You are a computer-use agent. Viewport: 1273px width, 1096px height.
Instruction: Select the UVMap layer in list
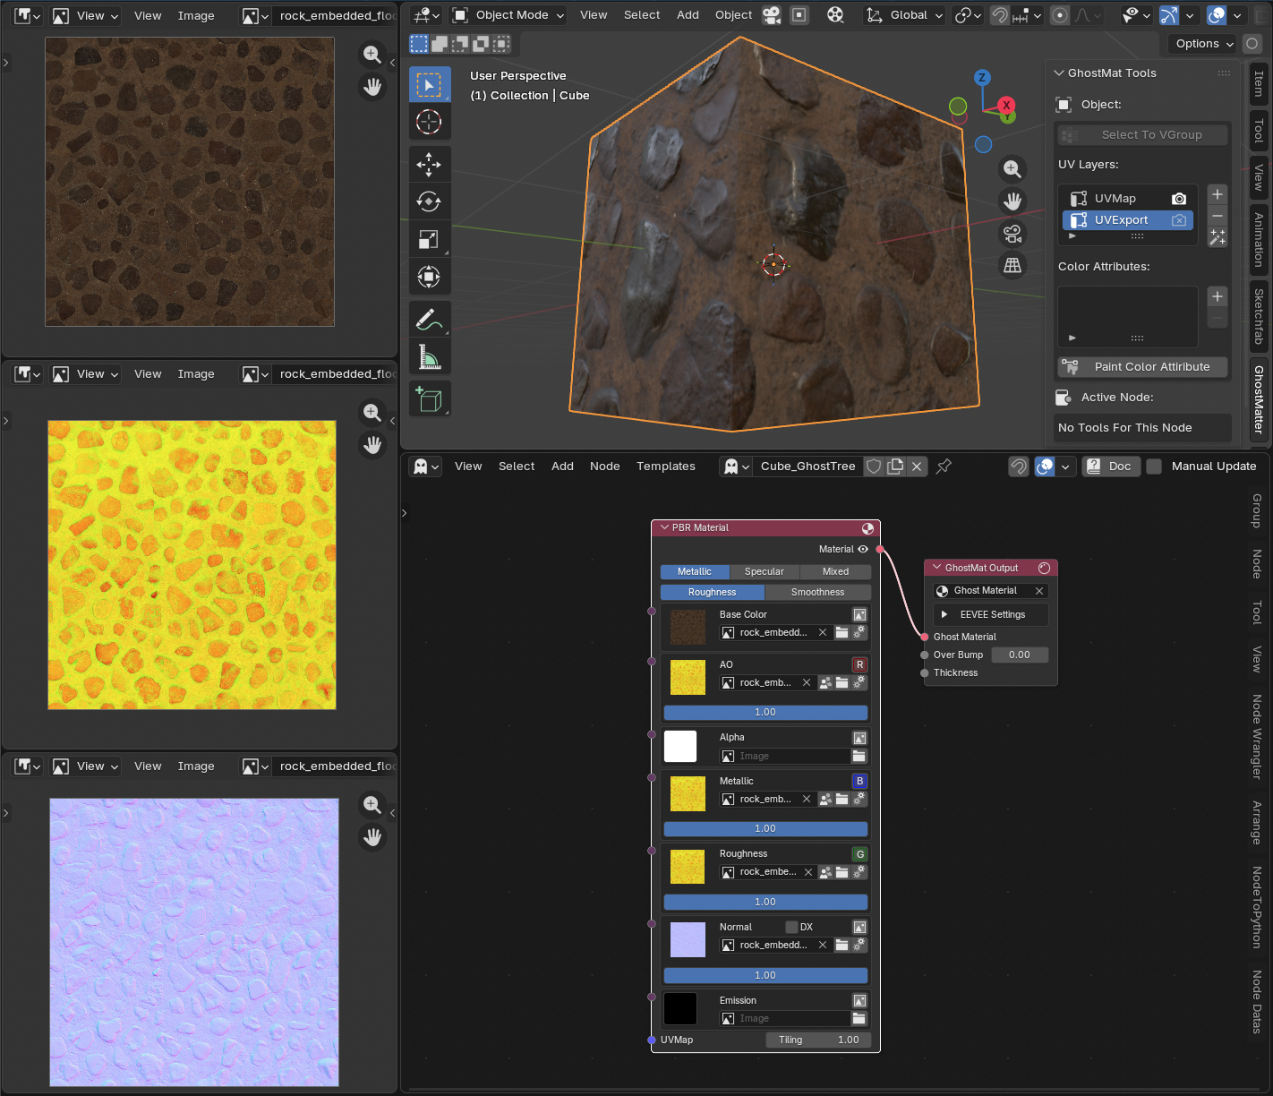pyautogui.click(x=1115, y=199)
